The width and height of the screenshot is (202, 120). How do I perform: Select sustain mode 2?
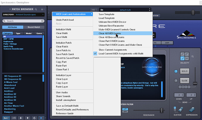coord(175,110)
